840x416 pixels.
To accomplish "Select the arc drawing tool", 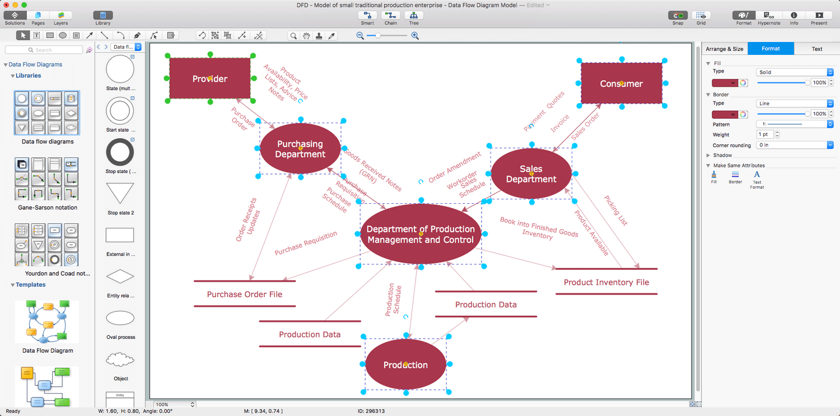I will [x=120, y=35].
